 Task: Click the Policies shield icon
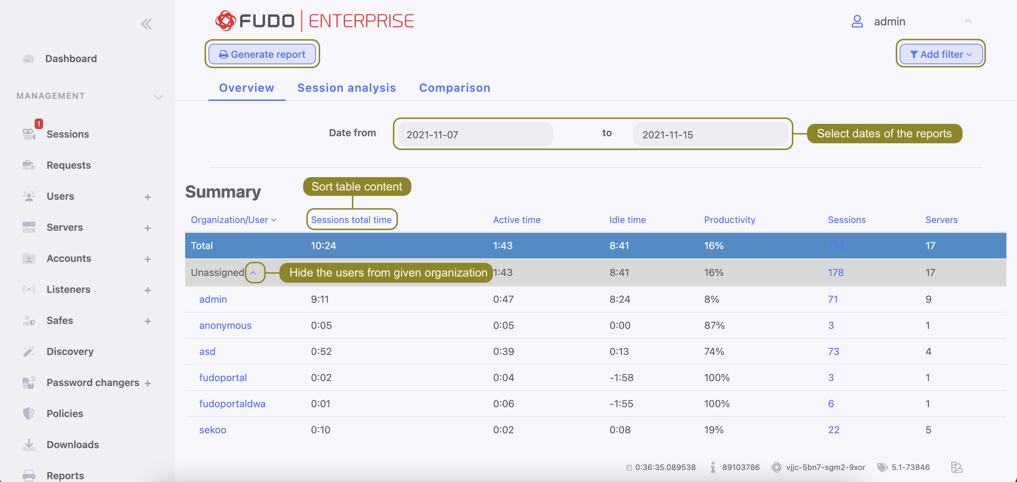[x=29, y=413]
